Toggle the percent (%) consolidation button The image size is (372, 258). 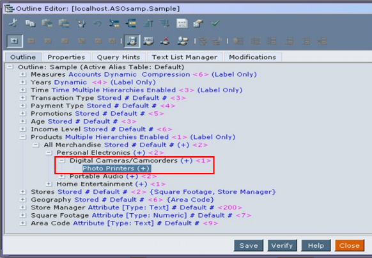tap(81, 41)
